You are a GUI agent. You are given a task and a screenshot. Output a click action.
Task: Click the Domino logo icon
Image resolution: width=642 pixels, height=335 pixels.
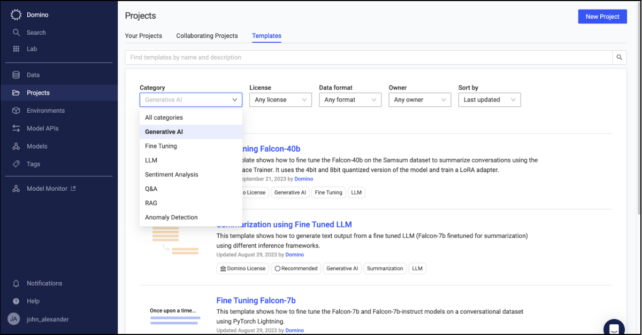coord(16,15)
